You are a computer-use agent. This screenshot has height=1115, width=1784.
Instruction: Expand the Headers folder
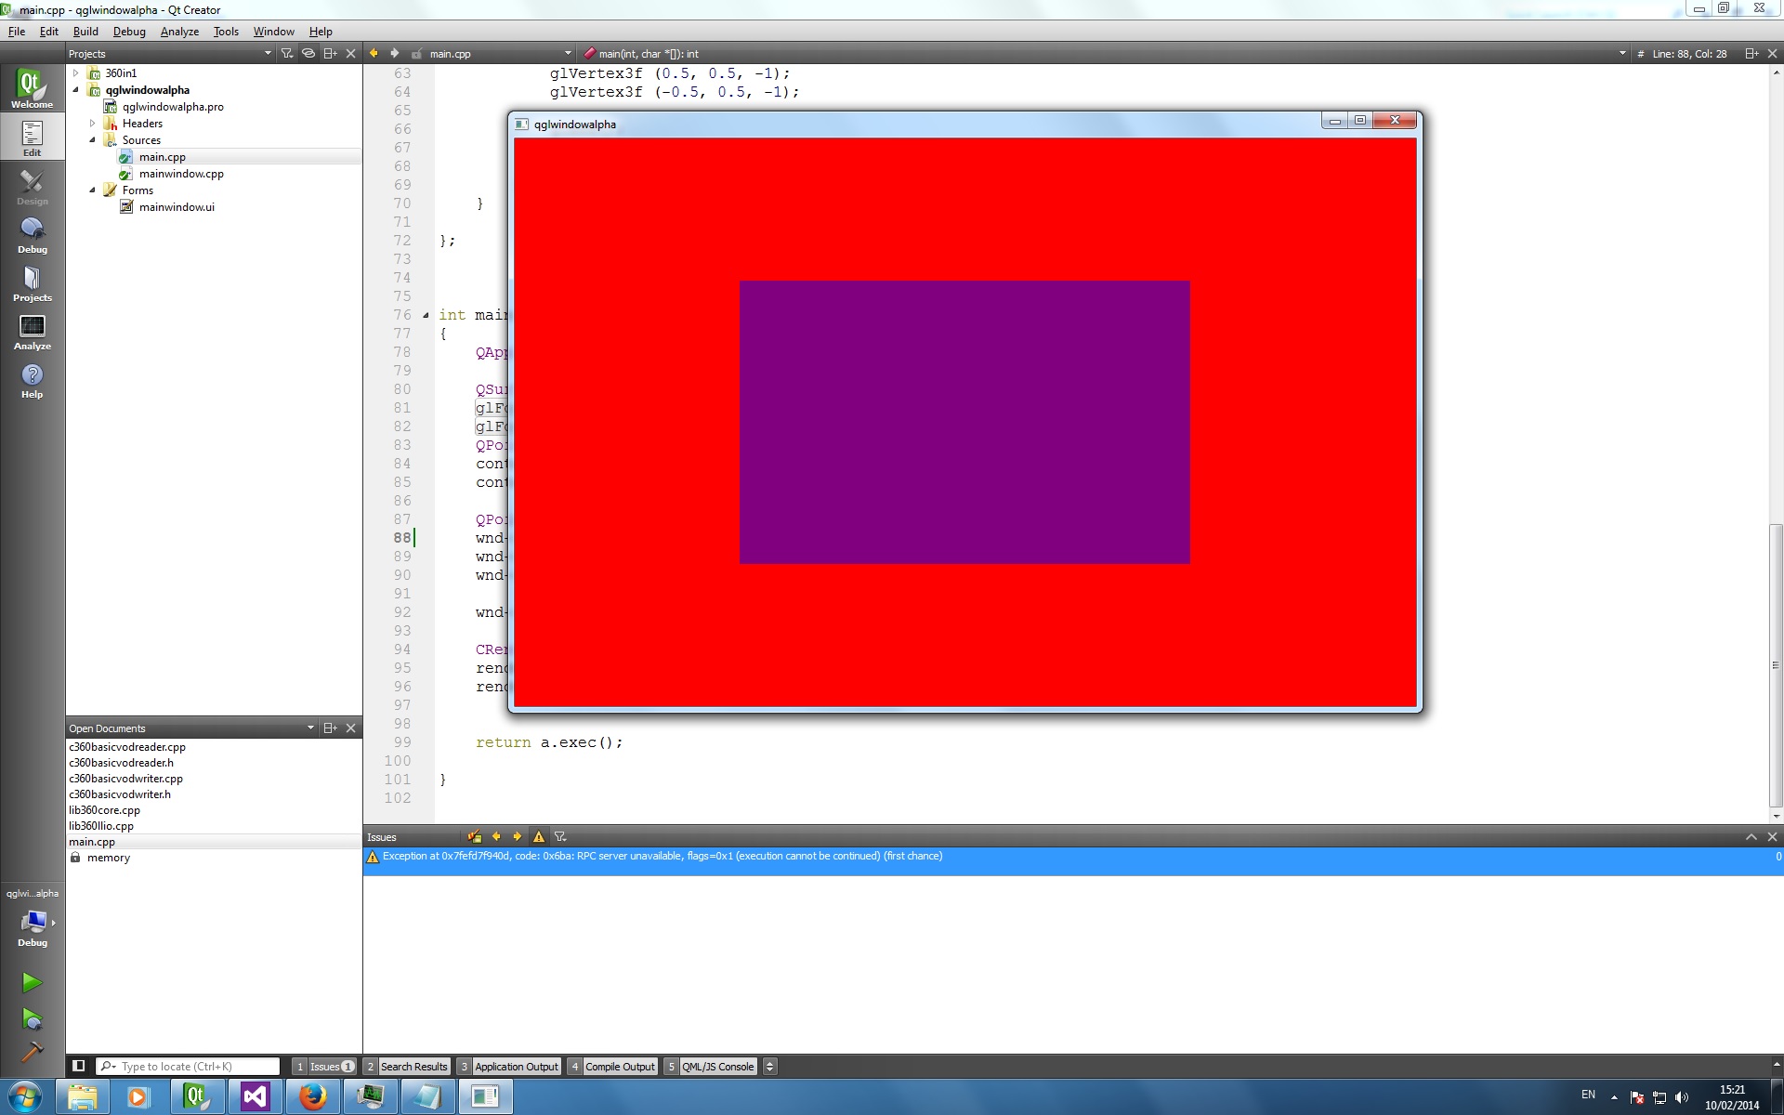coord(92,123)
